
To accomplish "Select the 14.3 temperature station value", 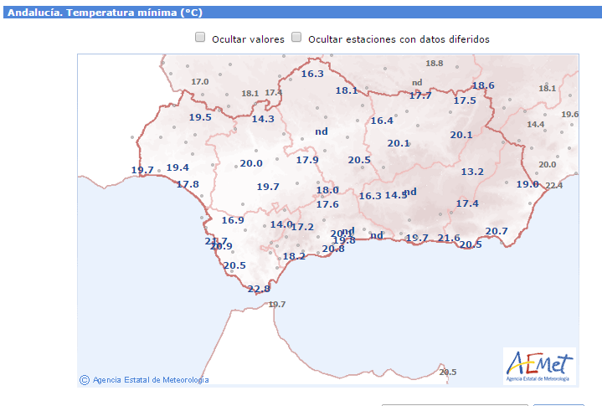I will tap(263, 119).
